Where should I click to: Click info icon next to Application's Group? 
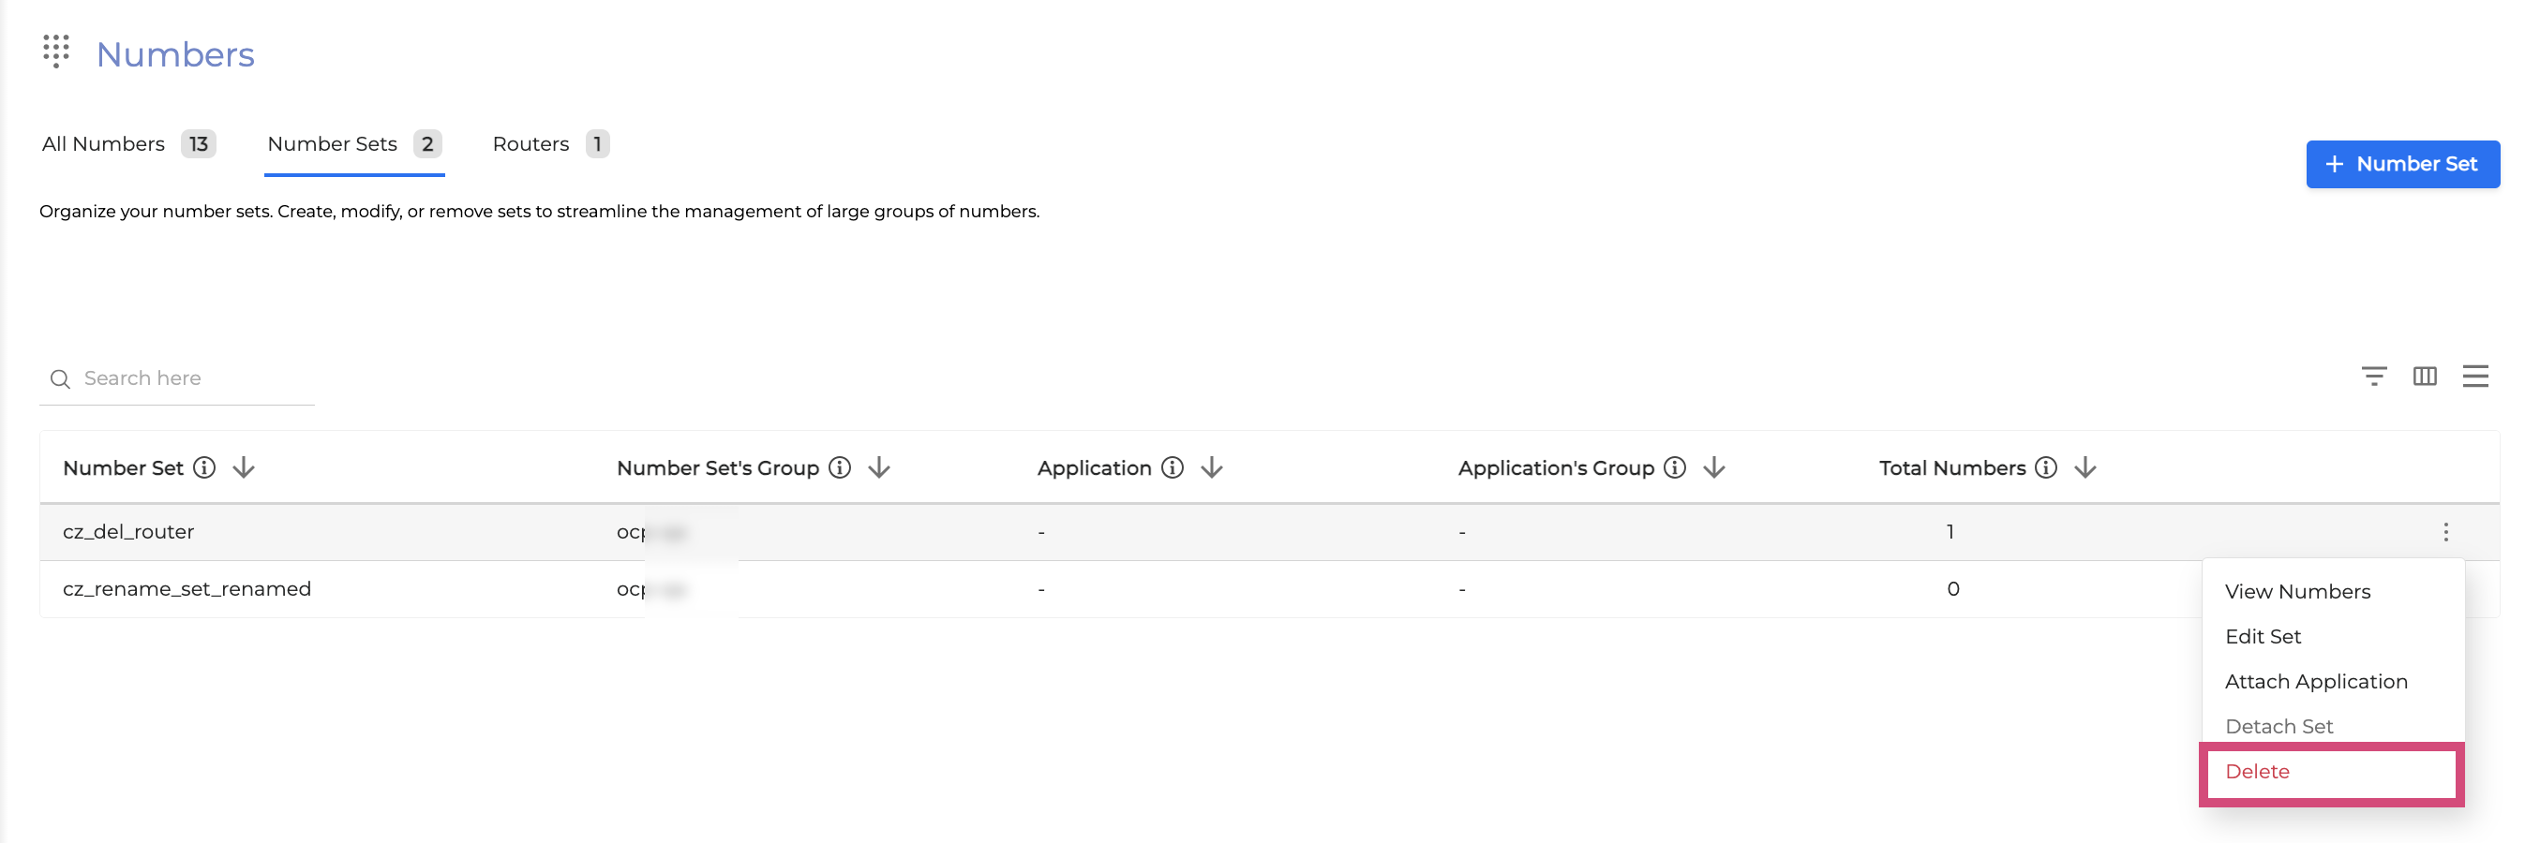click(x=1674, y=468)
